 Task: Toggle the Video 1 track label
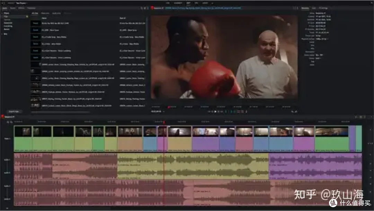7,139
